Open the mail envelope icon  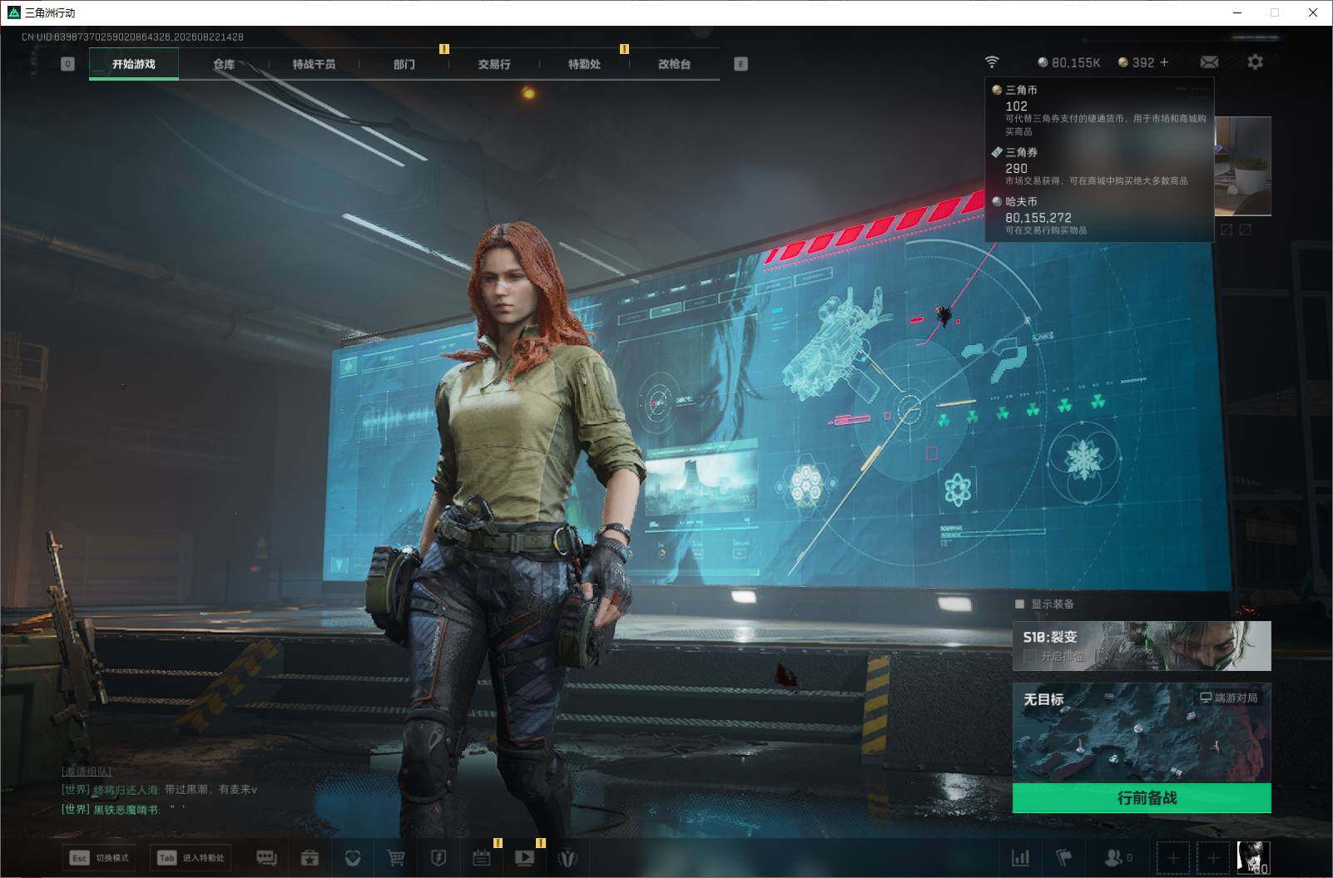[x=1209, y=62]
